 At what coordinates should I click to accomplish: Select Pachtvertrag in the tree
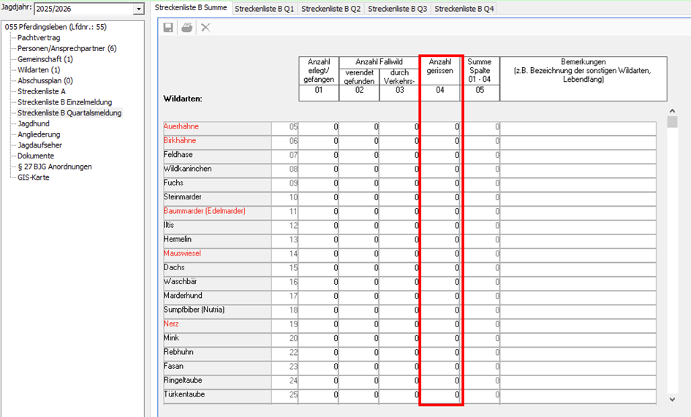tap(39, 37)
